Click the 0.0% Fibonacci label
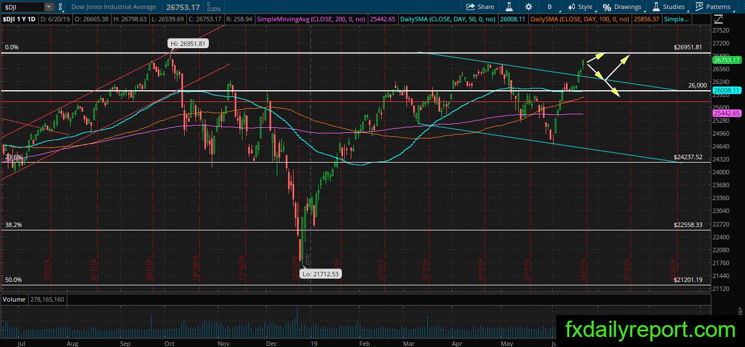This screenshot has width=745, height=347. click(x=11, y=48)
